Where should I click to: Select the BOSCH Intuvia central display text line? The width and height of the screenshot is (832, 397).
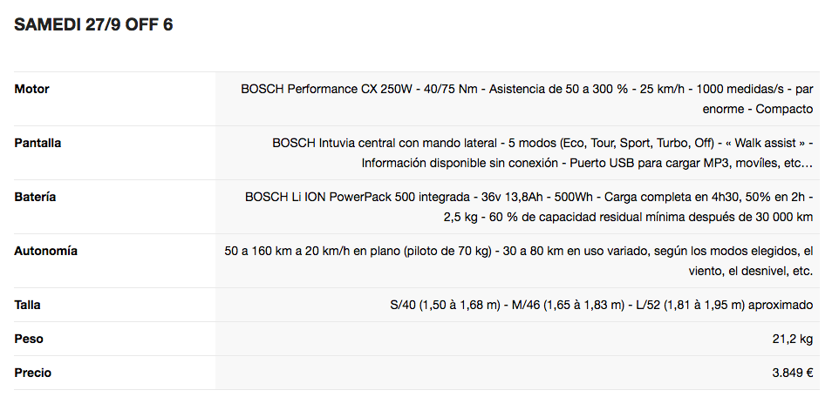click(542, 143)
